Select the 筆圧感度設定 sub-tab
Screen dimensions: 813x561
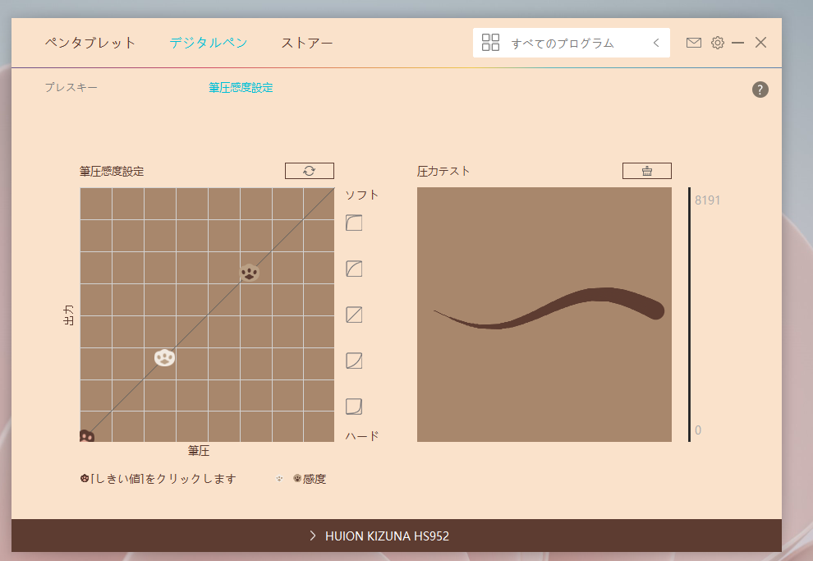coord(241,87)
